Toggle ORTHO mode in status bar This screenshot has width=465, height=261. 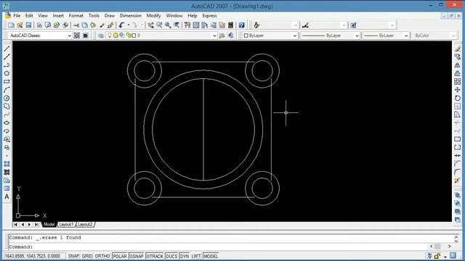click(x=102, y=256)
